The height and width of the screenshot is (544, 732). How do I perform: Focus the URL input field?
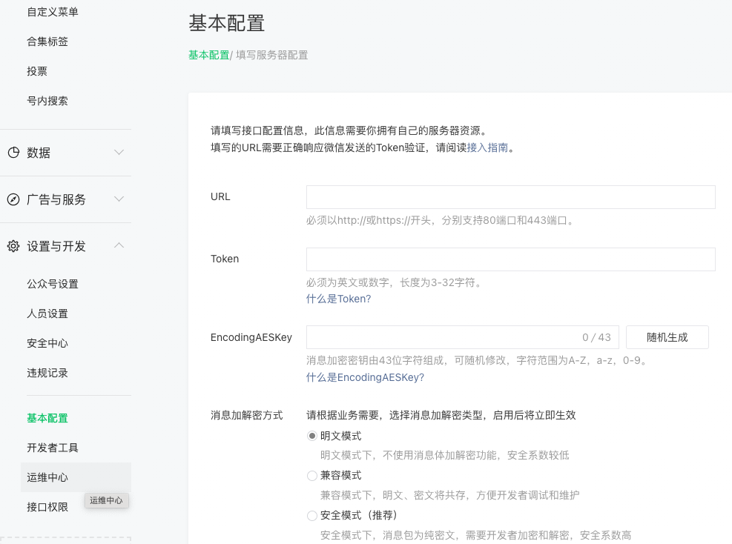pos(511,197)
